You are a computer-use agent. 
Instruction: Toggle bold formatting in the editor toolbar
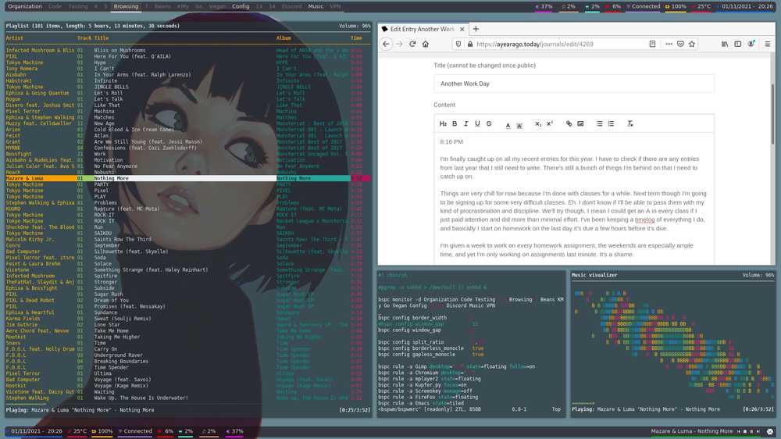click(x=455, y=123)
